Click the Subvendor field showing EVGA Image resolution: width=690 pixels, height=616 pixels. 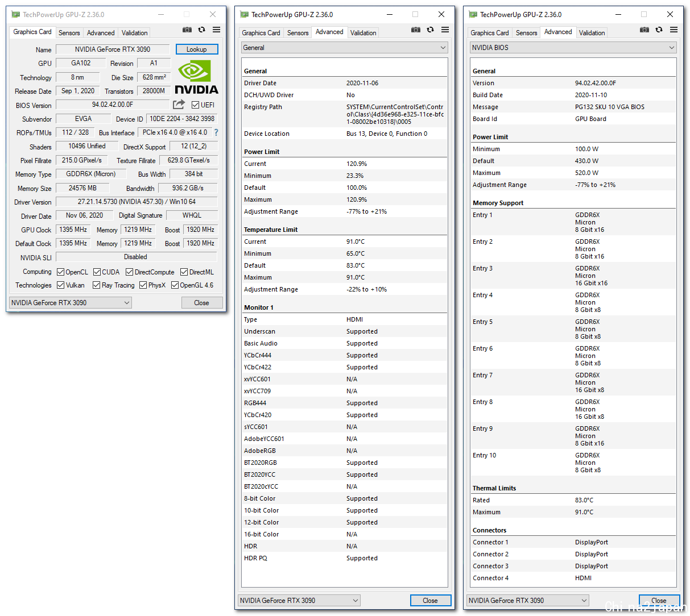pos(83,119)
